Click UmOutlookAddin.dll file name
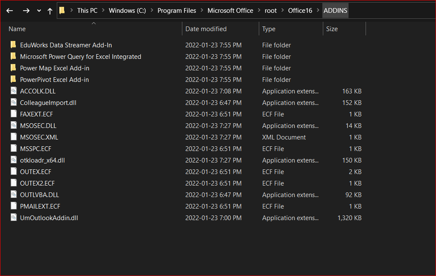Screen dimensions: 436x276 tap(49, 218)
